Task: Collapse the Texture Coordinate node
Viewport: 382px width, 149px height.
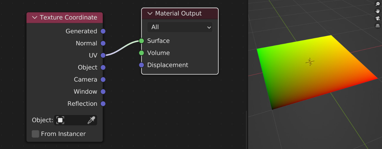Action: pos(35,18)
